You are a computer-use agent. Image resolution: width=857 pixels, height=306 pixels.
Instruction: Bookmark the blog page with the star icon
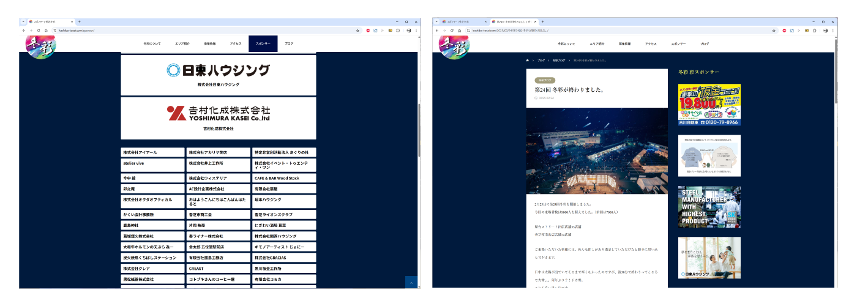pyautogui.click(x=774, y=30)
